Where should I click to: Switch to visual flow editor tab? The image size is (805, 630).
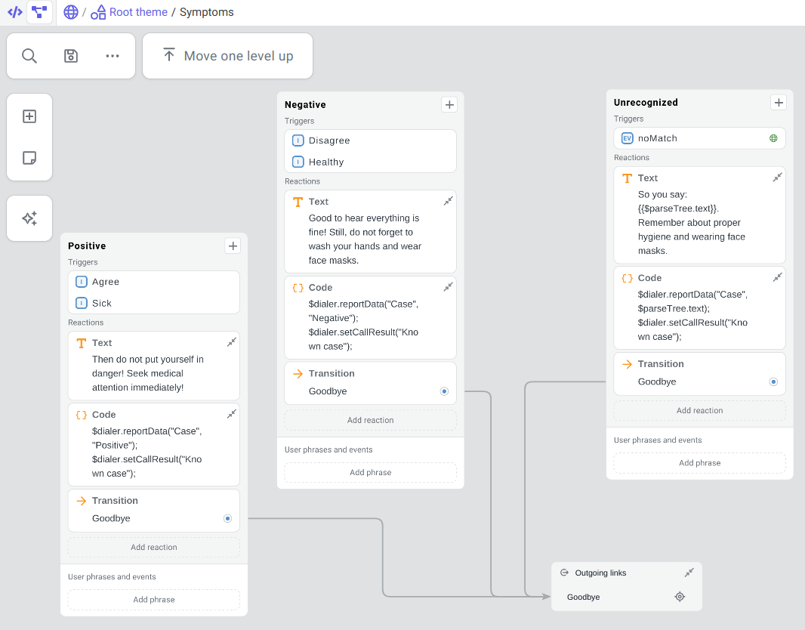(x=39, y=12)
